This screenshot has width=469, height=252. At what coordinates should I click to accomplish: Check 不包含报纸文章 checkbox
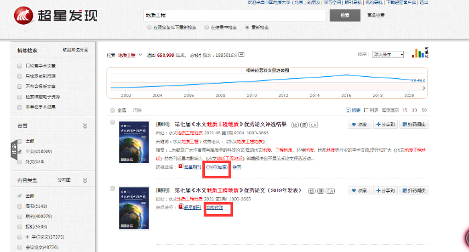[x=19, y=86]
